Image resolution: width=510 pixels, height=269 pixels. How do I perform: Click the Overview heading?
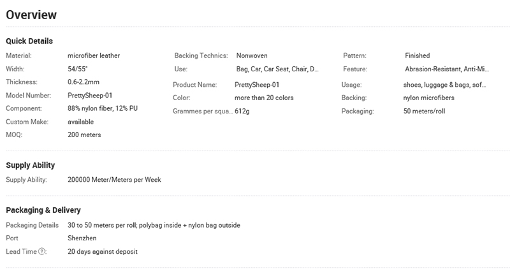point(31,15)
